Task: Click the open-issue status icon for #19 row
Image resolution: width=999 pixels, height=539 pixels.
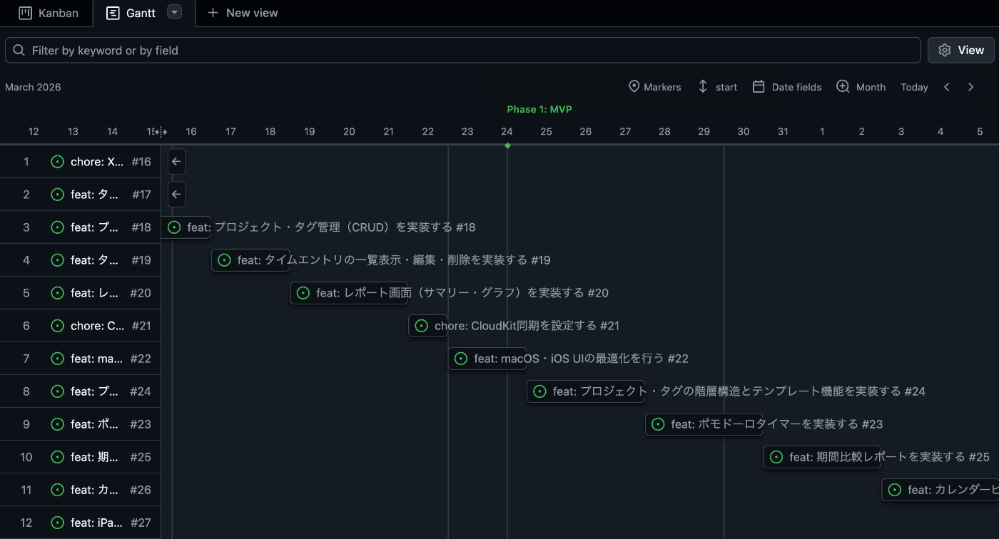Action: tap(58, 260)
